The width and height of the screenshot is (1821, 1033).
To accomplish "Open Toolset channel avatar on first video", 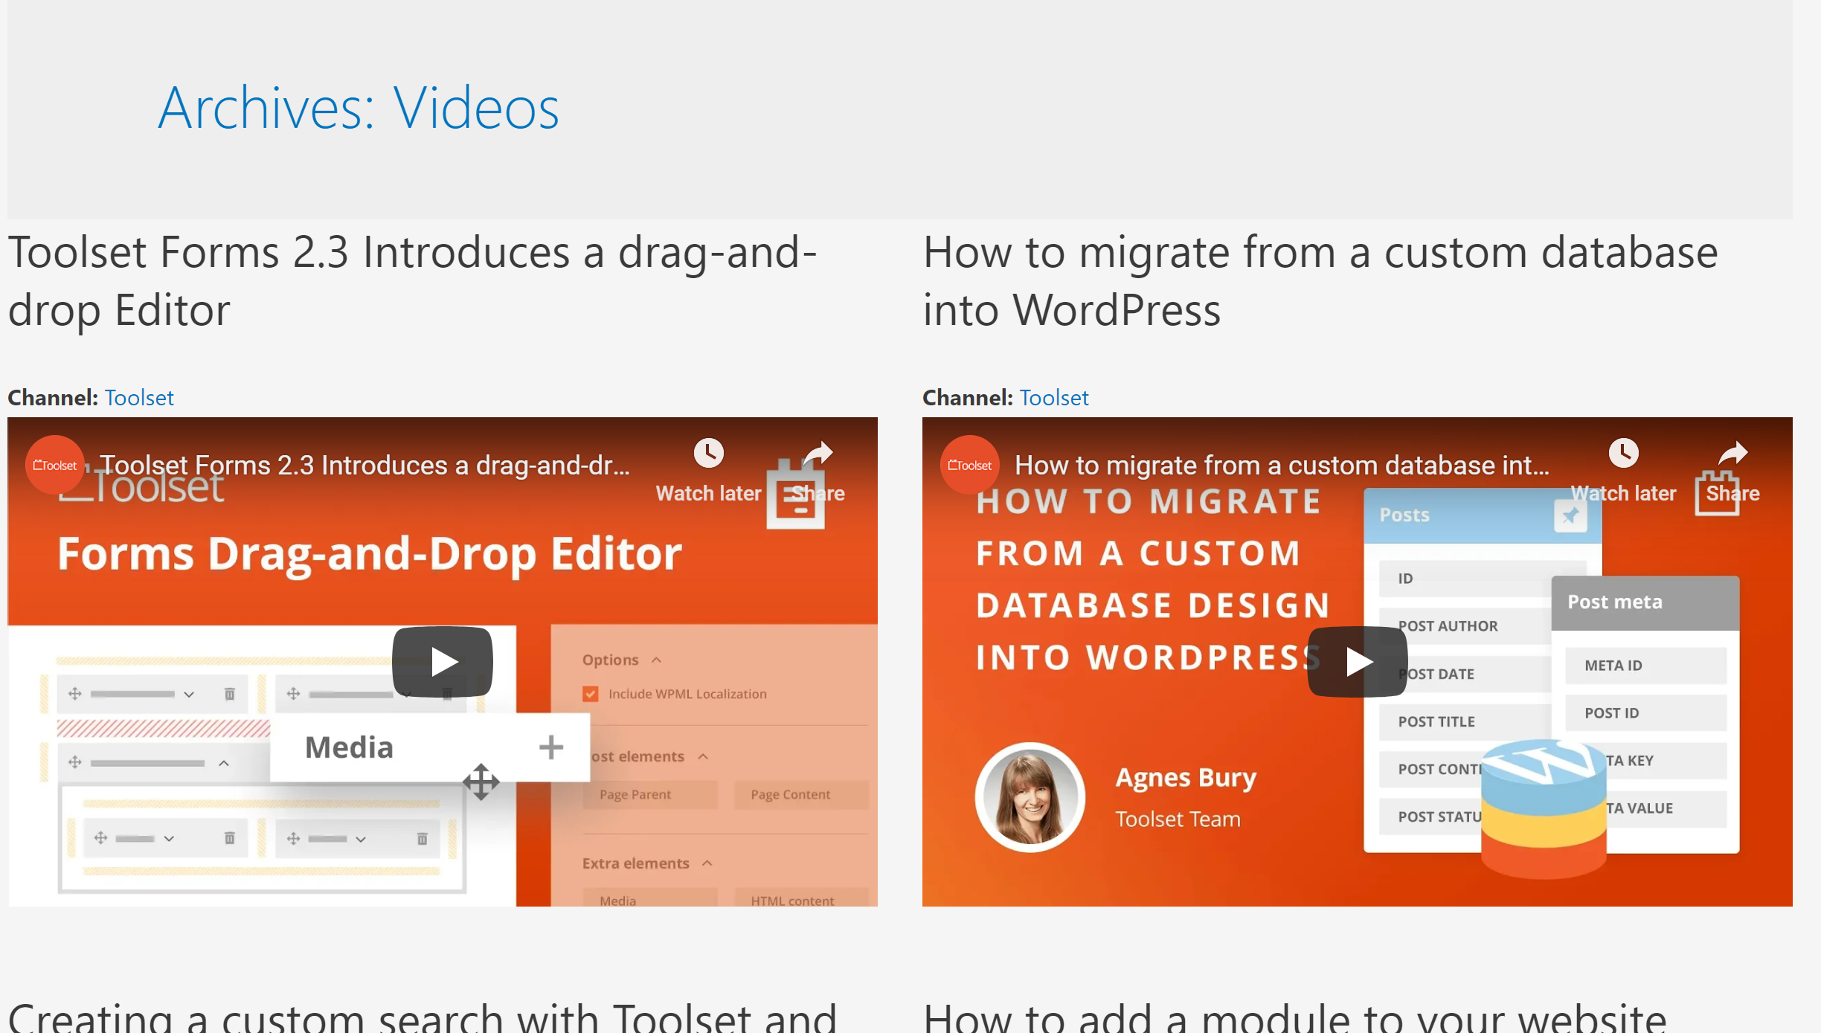I will (x=55, y=465).
